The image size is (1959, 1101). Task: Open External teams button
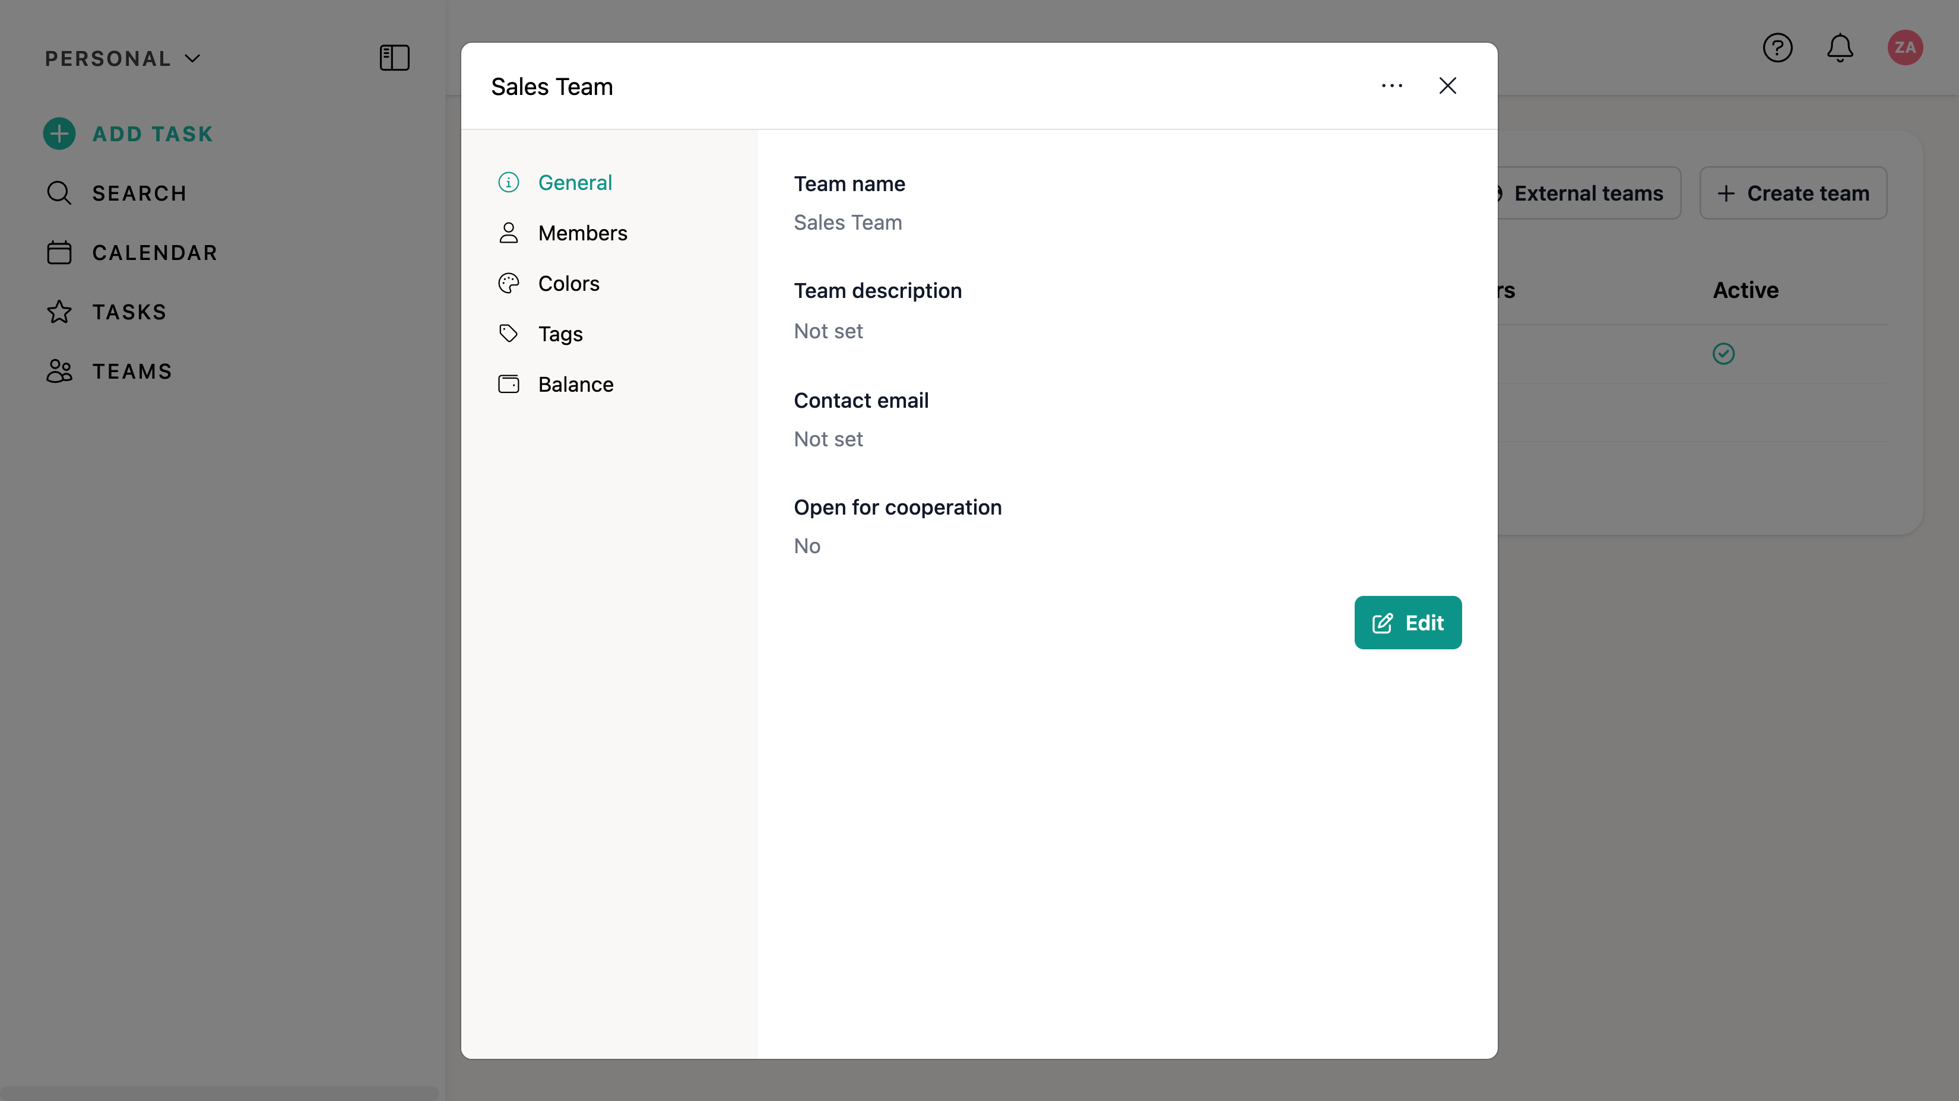(1587, 193)
